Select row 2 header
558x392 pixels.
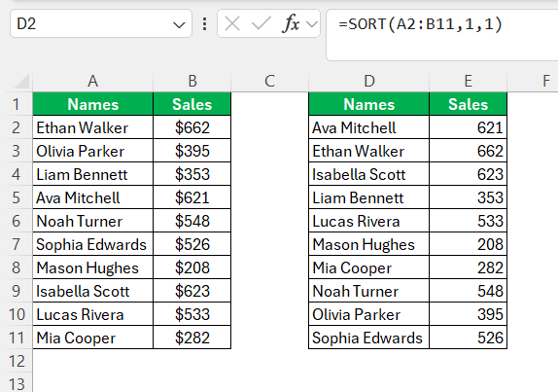click(16, 127)
